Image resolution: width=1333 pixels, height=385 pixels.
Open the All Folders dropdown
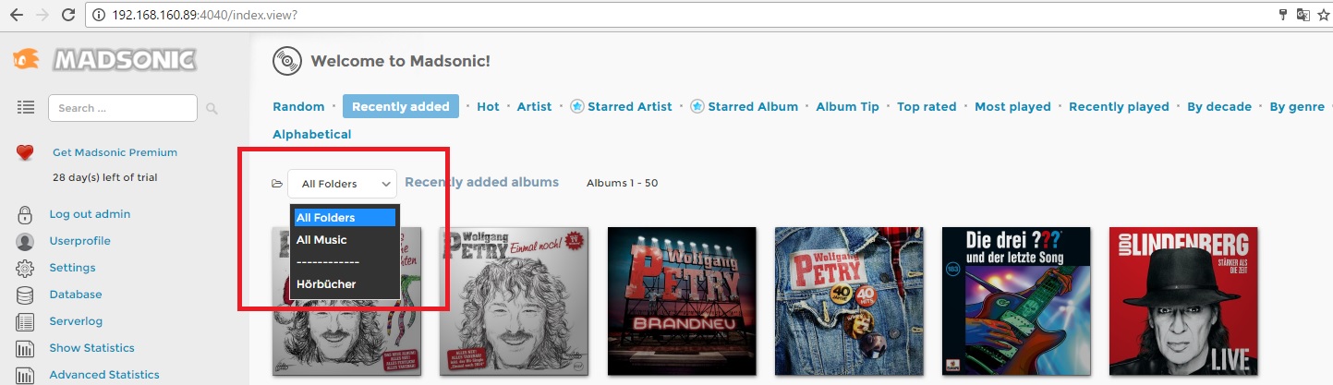pyautogui.click(x=342, y=184)
